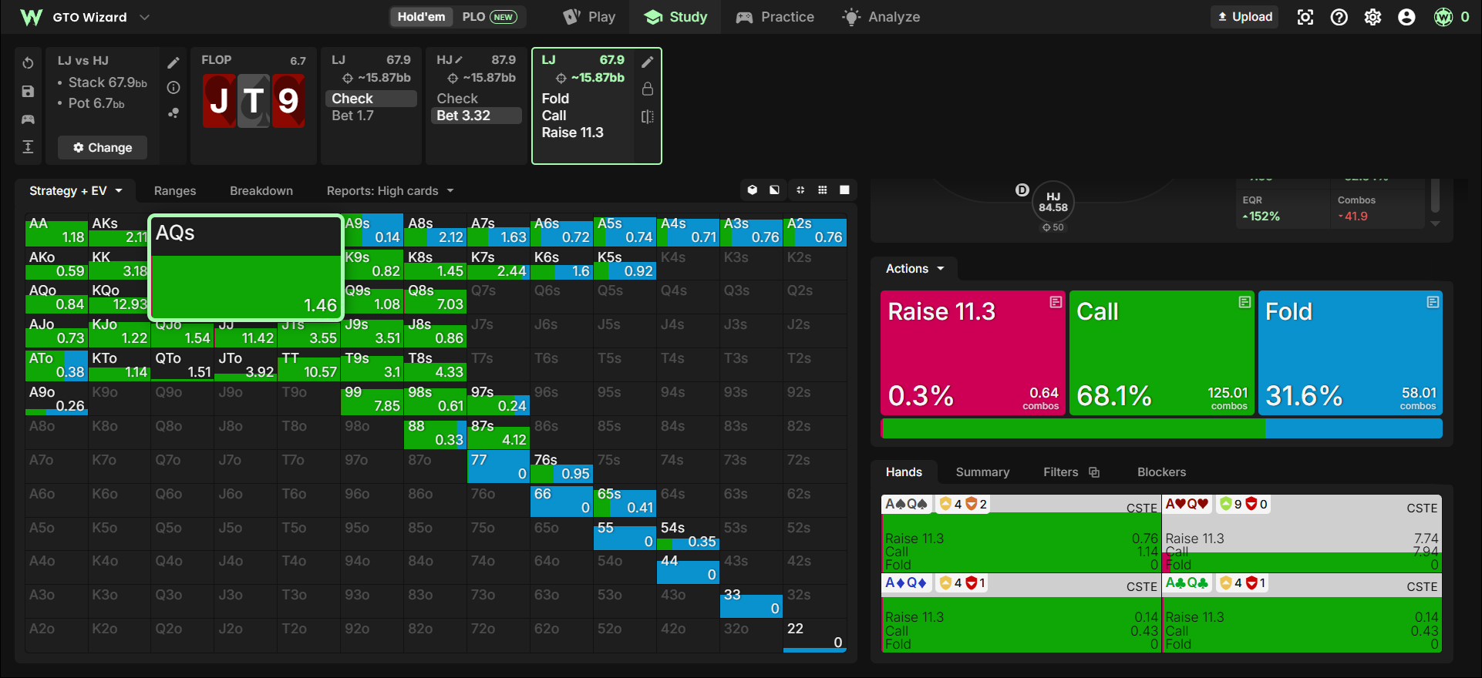Click the cube view icon above the matrix

[x=753, y=190]
